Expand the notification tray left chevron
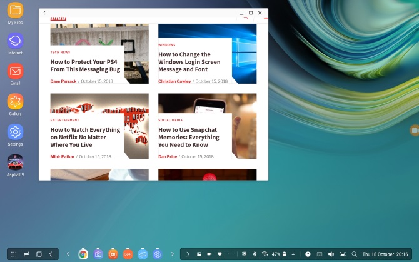Viewport: 419px width, 262px height. (188, 254)
